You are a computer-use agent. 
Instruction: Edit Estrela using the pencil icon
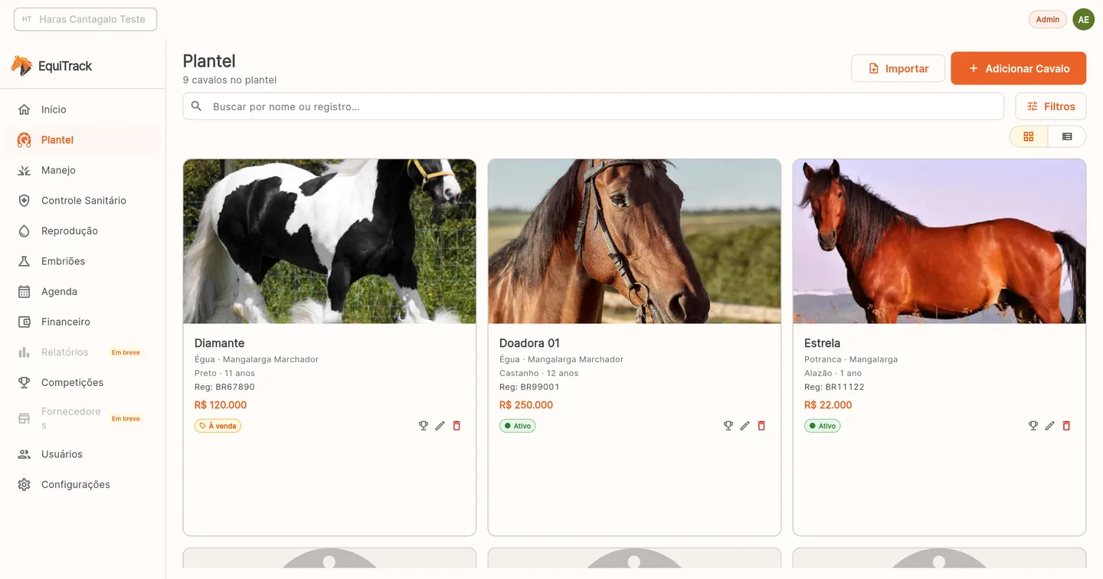pos(1050,426)
